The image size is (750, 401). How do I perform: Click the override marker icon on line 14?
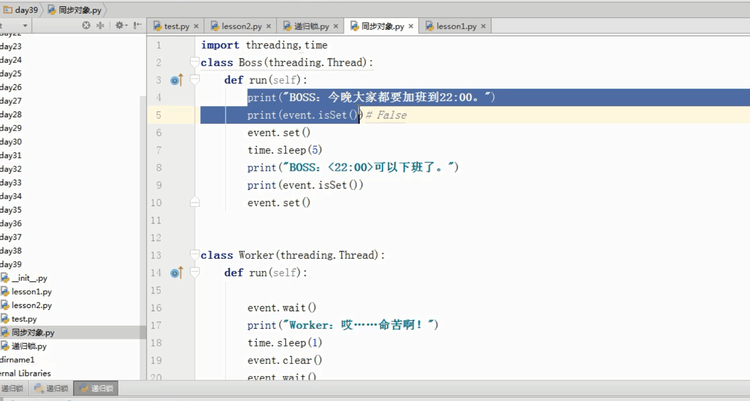point(176,273)
